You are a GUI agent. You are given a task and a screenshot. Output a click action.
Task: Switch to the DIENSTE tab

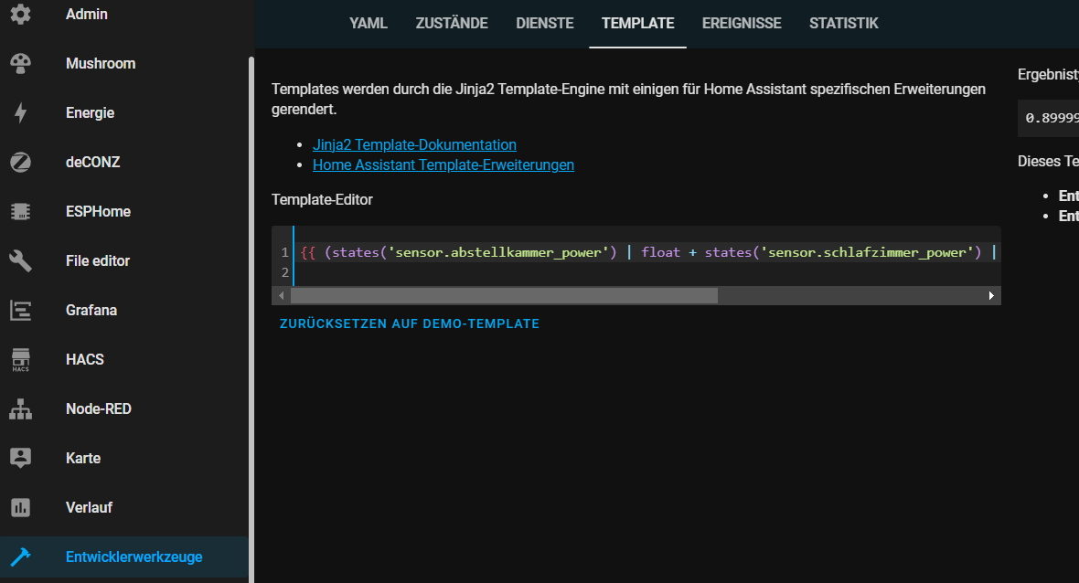[545, 24]
